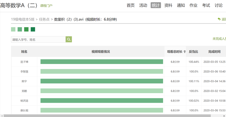Click the second light-medium green legend swatch
226x117 pixels.
[20, 29]
